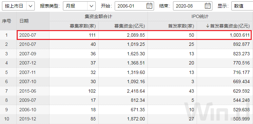Open the 数值 display dropdown

pos(242,6)
